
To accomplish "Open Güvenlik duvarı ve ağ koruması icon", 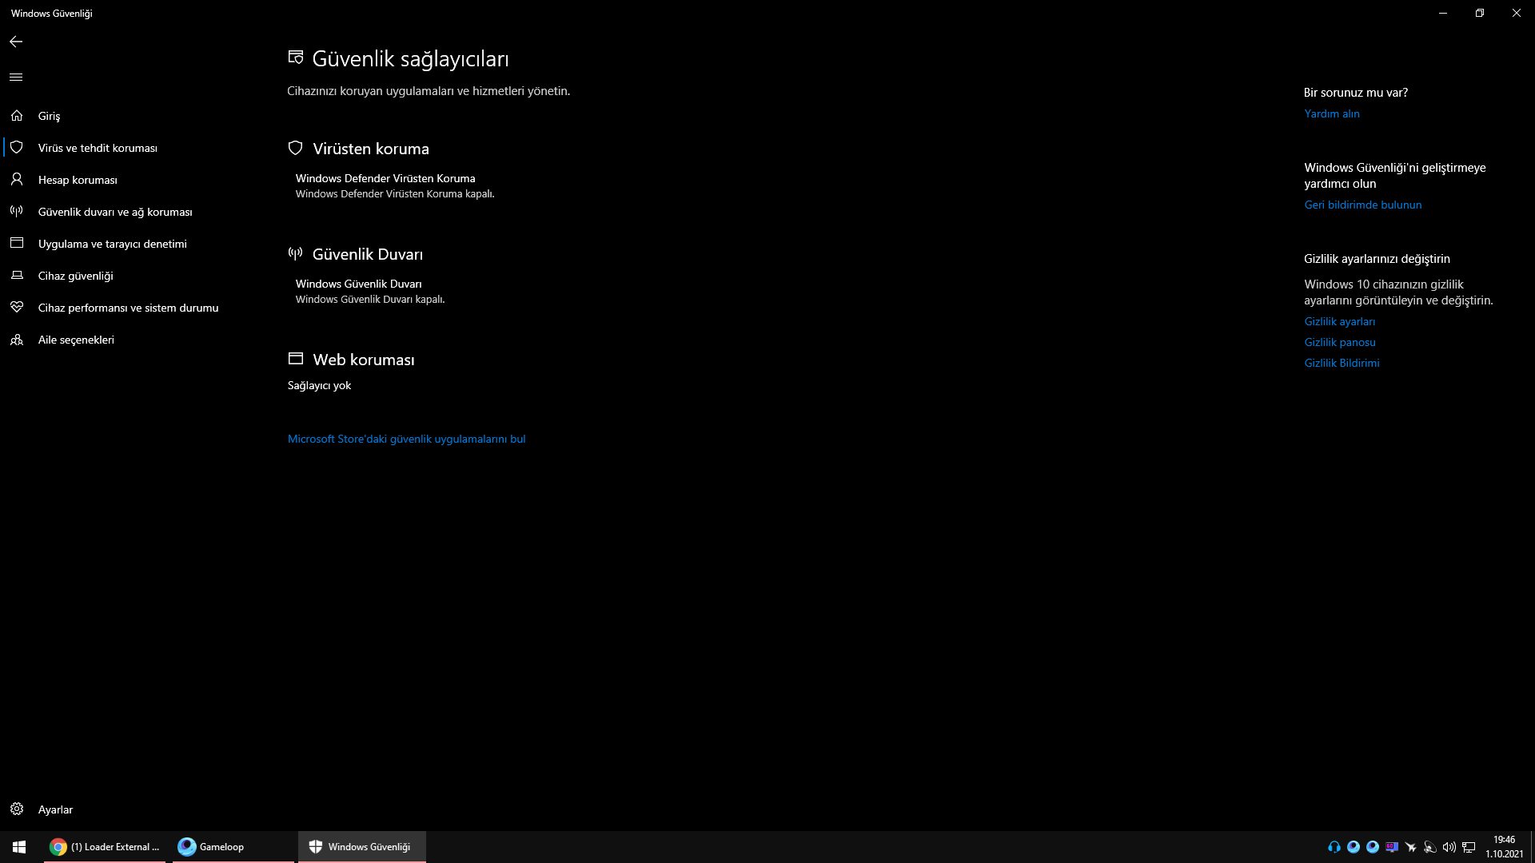I will 17,212.
